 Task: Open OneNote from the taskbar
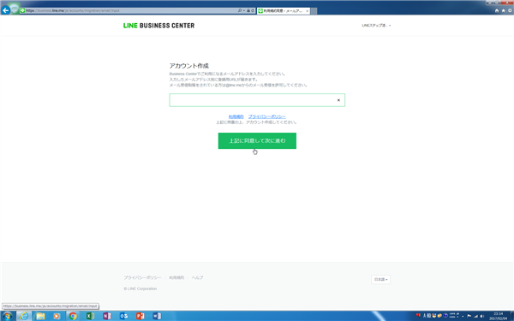pos(107,316)
